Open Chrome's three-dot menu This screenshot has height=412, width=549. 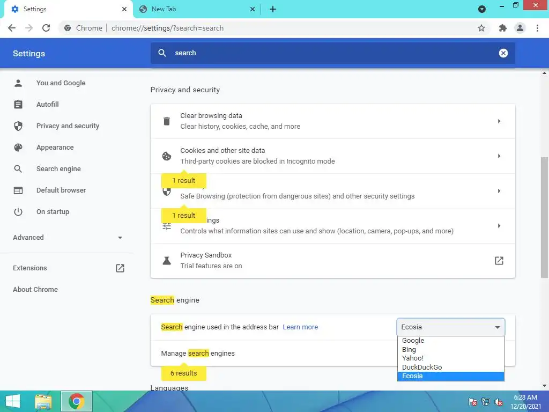tap(537, 28)
